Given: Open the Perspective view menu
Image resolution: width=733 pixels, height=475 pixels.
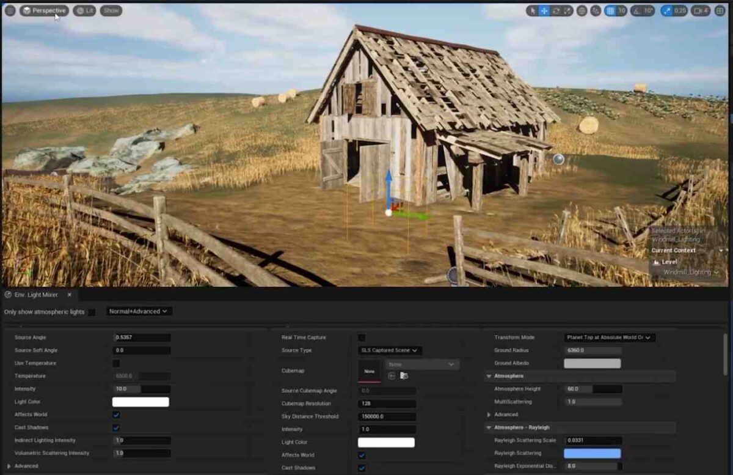Looking at the screenshot, I should tap(44, 10).
